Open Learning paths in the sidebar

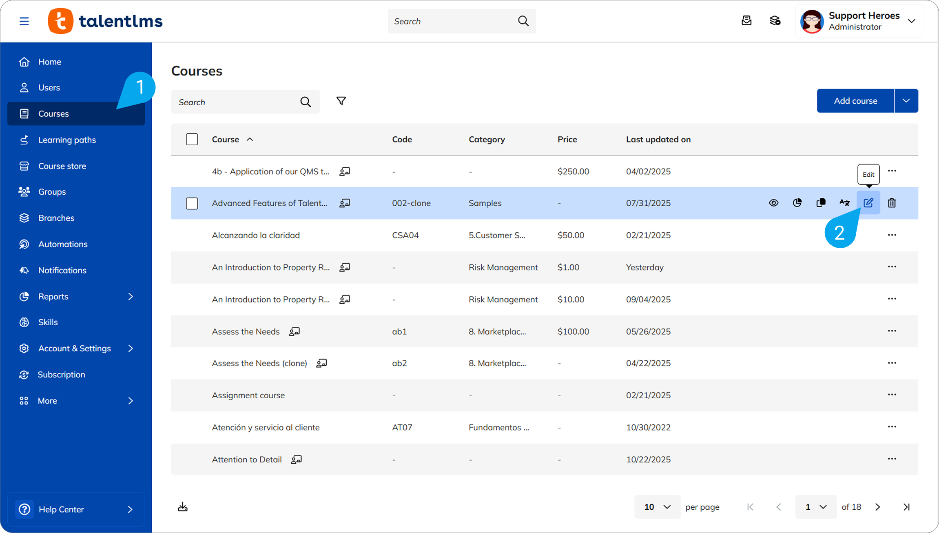[67, 140]
